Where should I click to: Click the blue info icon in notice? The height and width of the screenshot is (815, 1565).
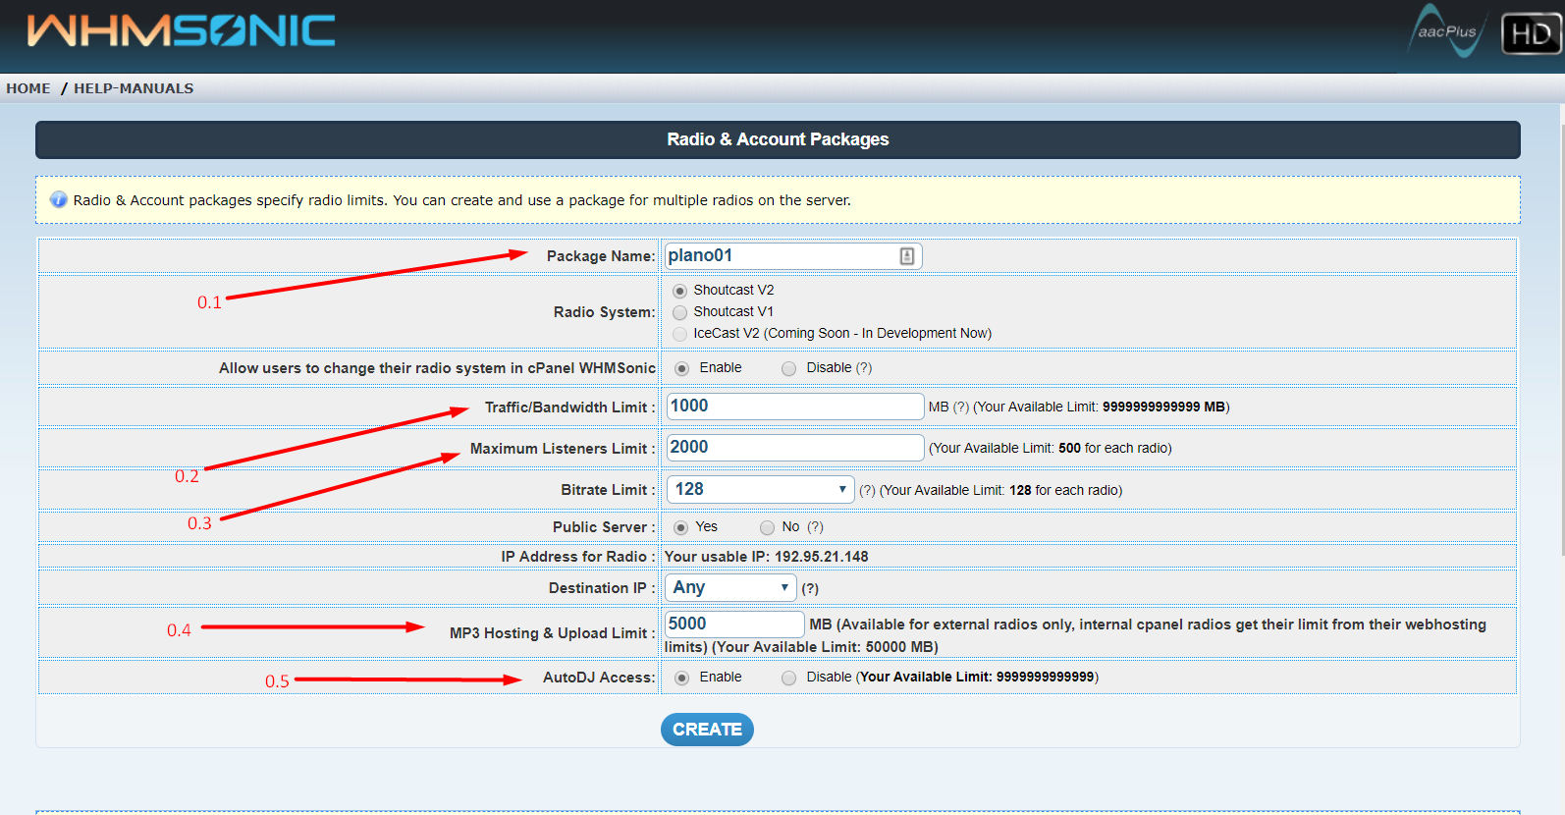click(x=59, y=199)
